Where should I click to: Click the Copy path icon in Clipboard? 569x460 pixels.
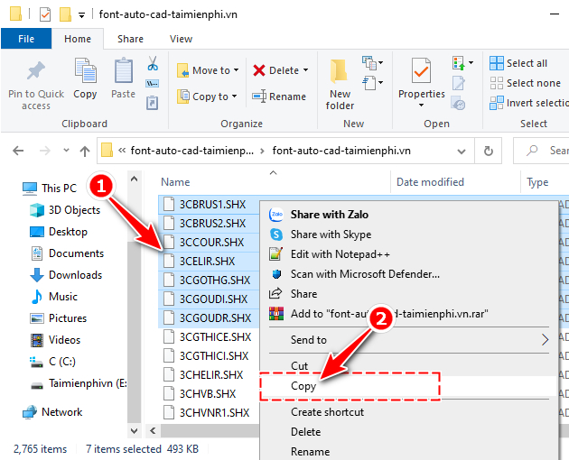point(152,84)
